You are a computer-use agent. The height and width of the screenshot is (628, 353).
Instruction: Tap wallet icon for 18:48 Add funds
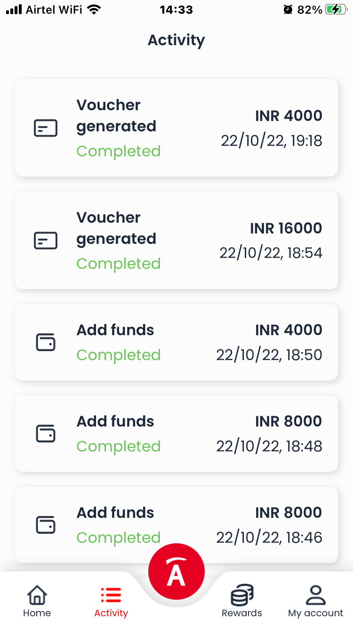(46, 434)
